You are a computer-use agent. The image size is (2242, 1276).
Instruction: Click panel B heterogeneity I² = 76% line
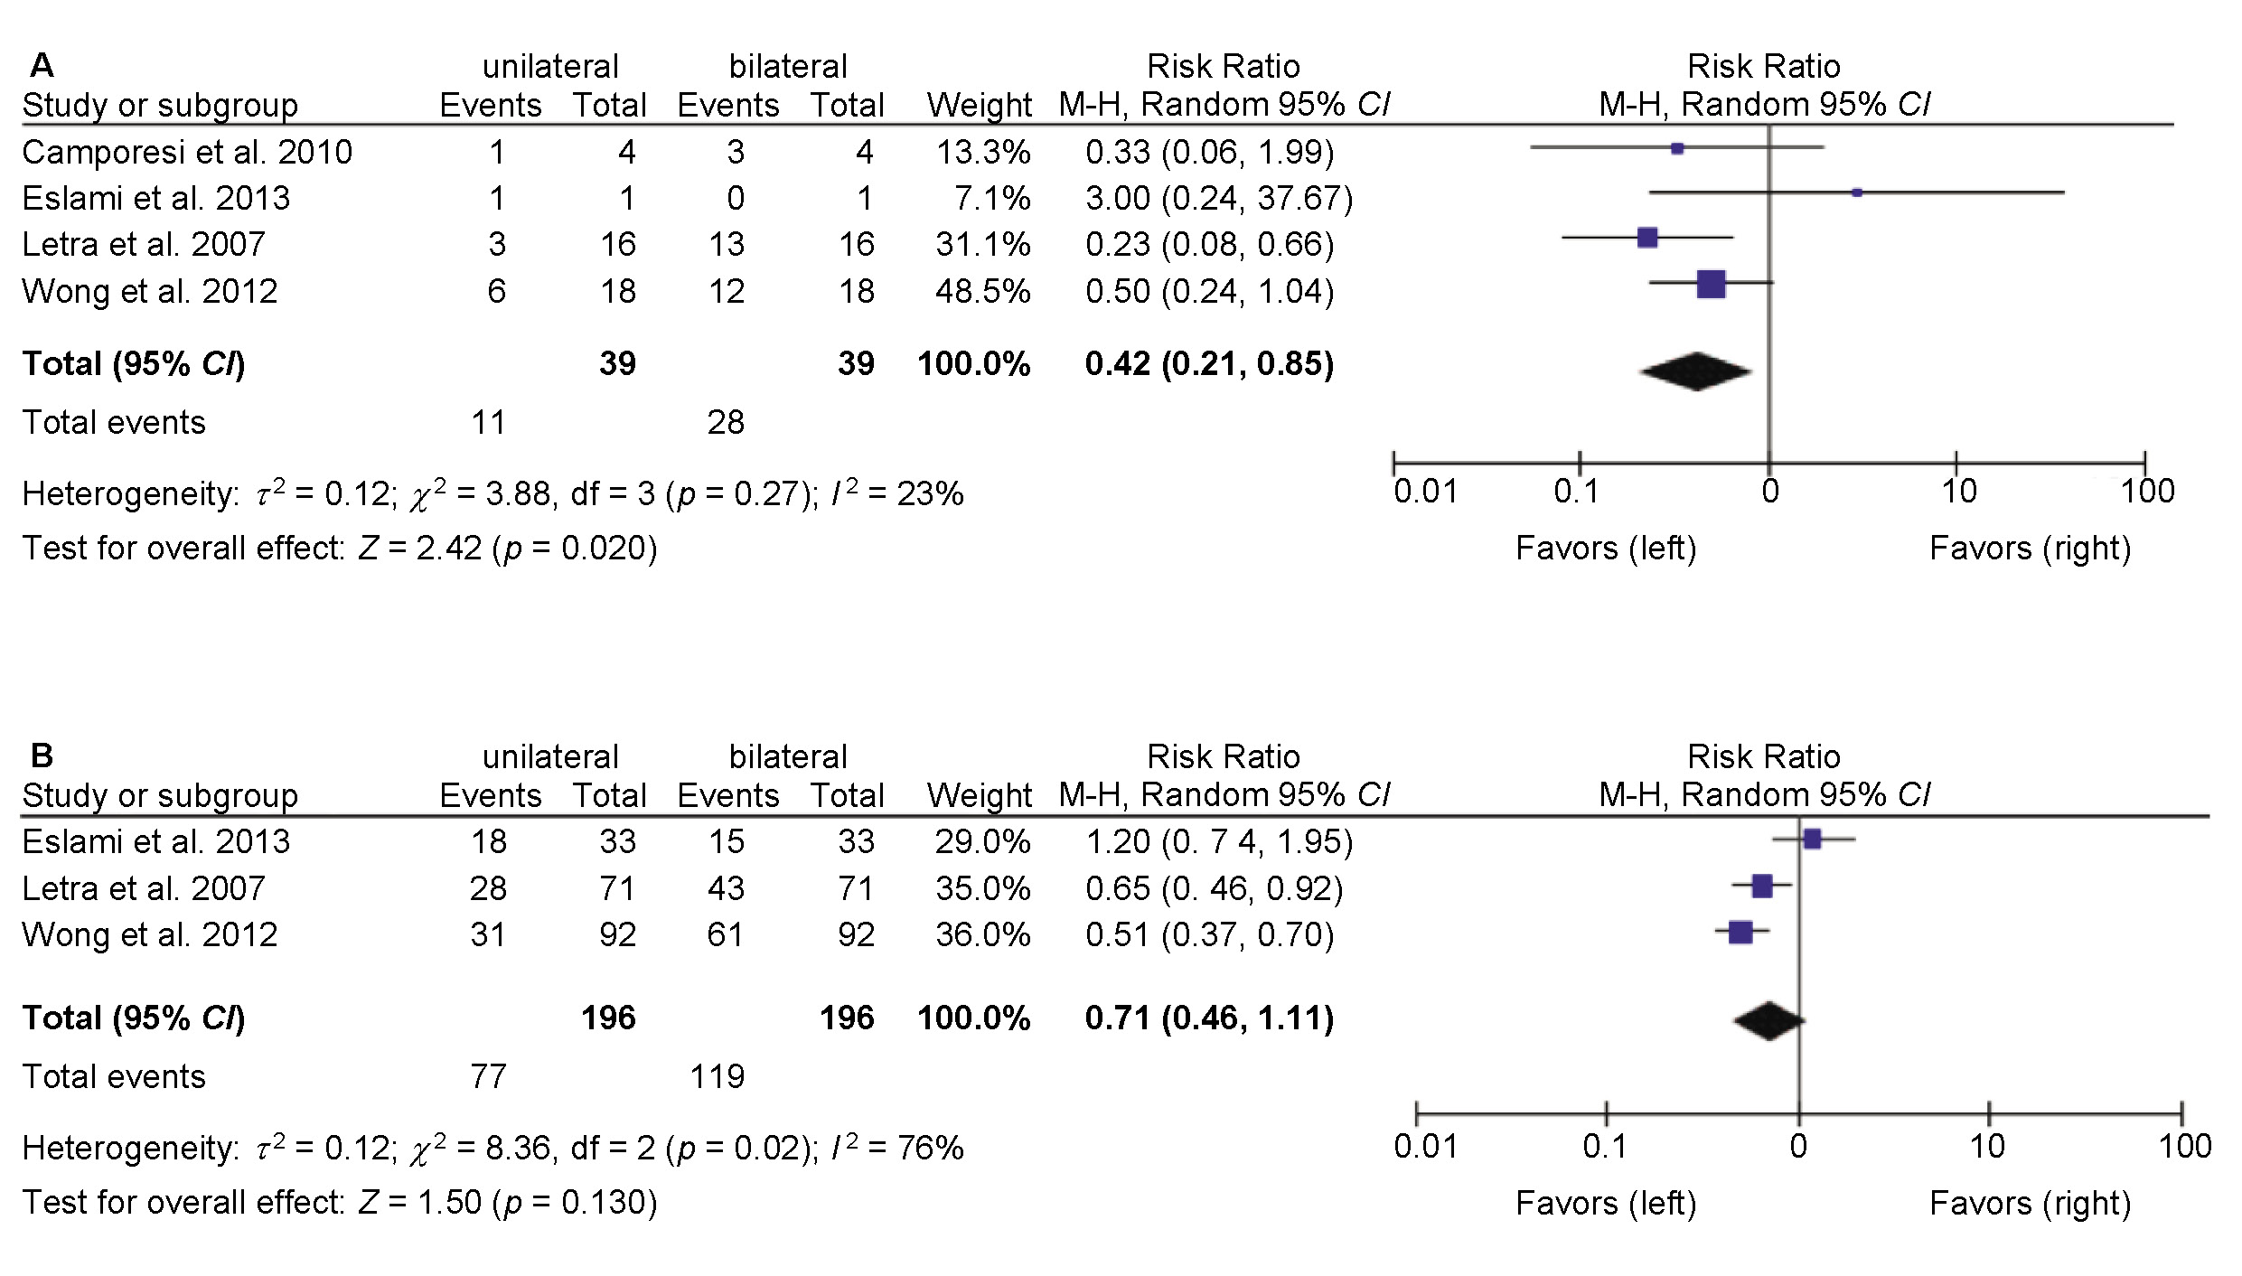coord(492,1149)
